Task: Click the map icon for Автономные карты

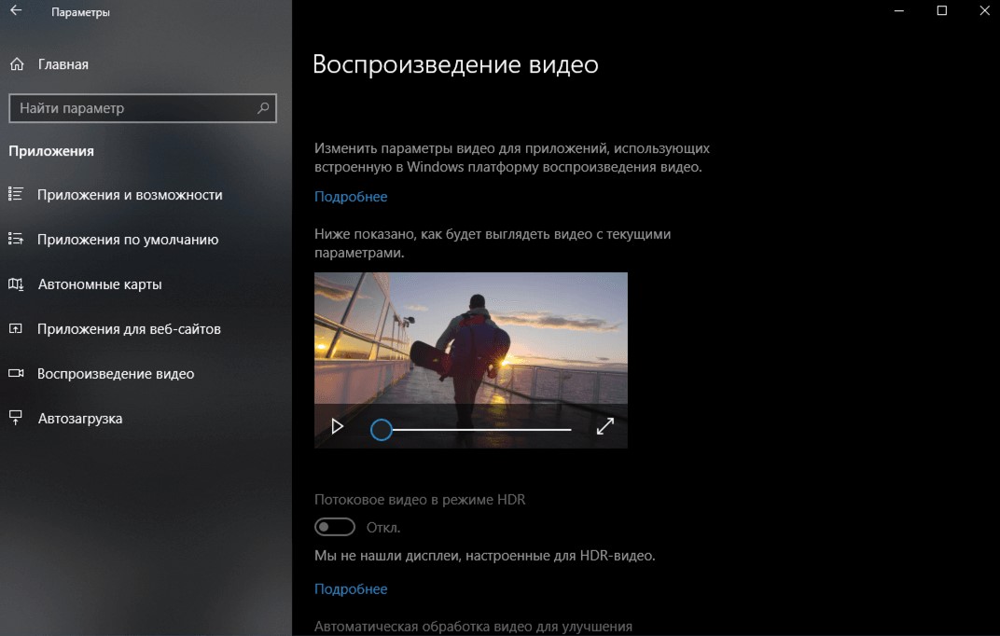Action: [x=15, y=283]
